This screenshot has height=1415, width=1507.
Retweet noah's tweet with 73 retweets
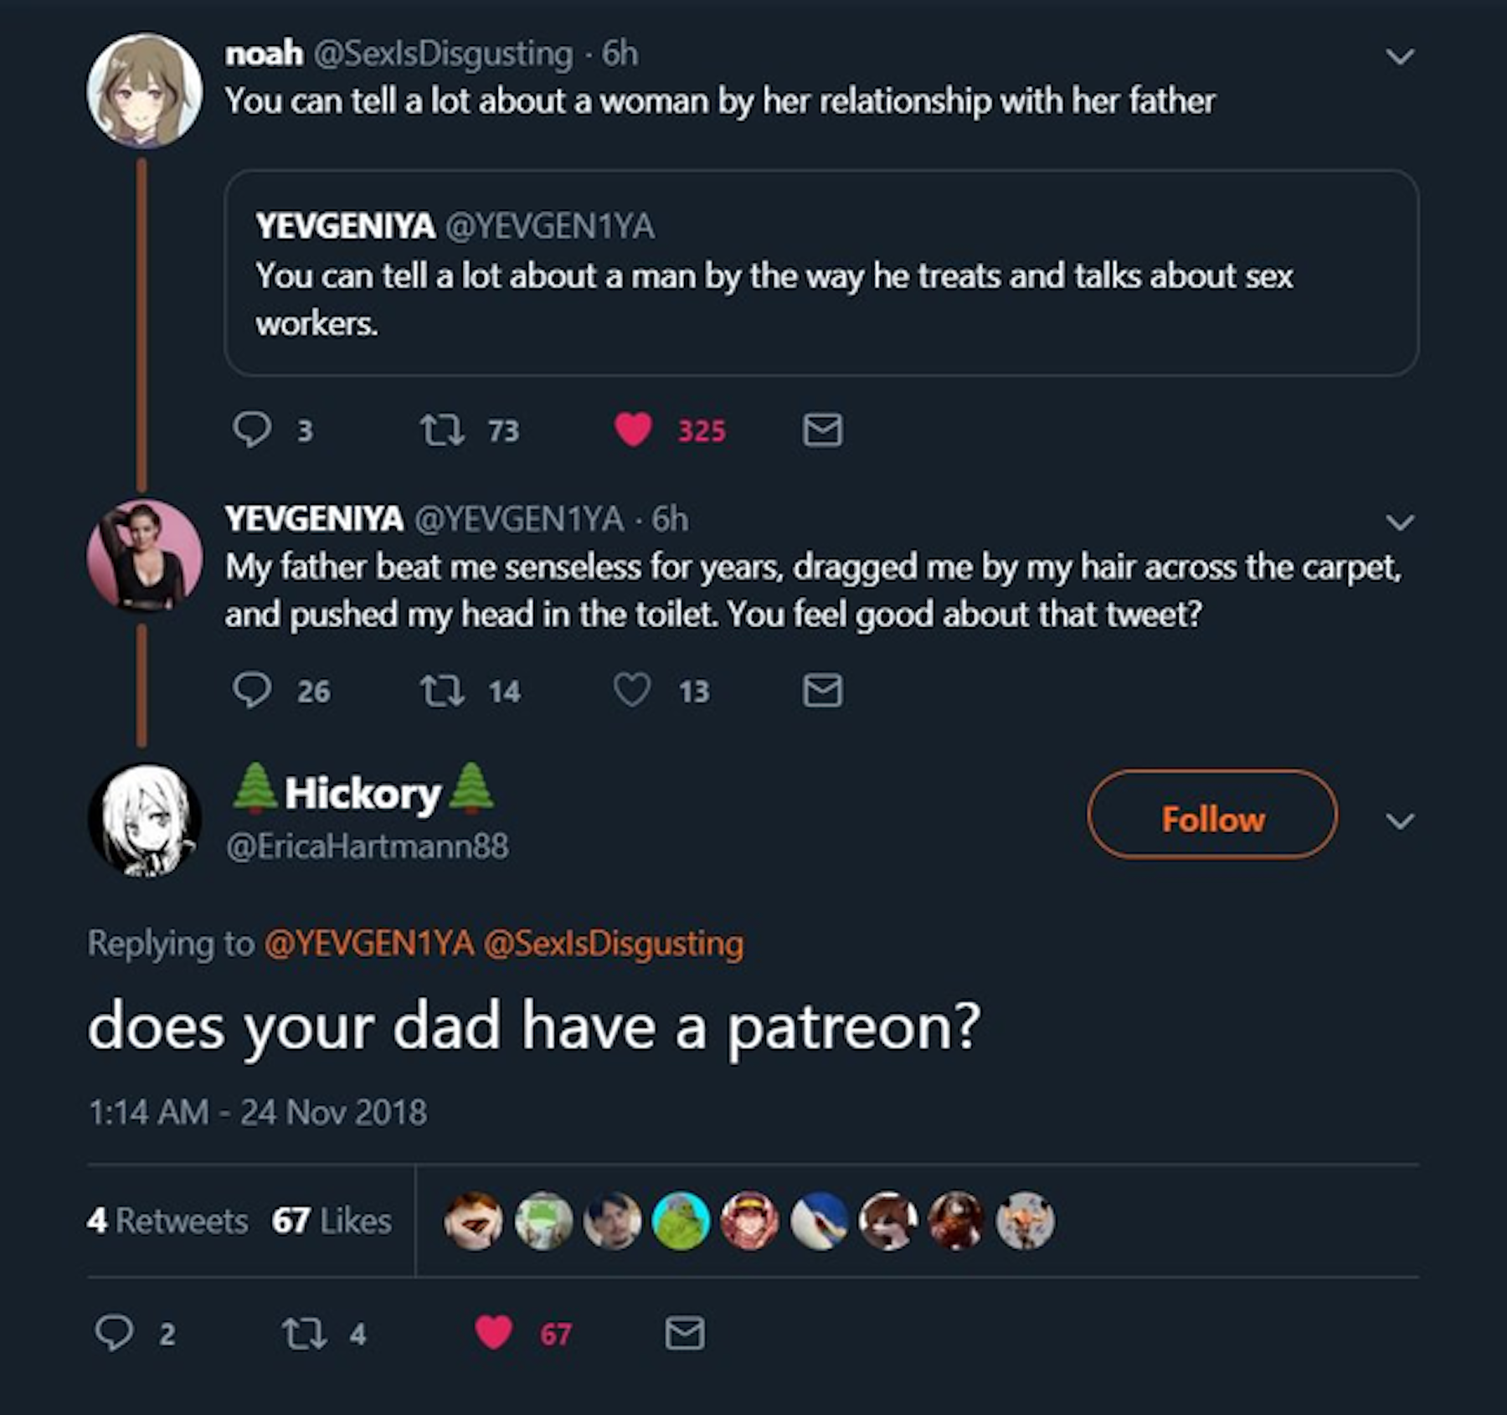(x=441, y=430)
